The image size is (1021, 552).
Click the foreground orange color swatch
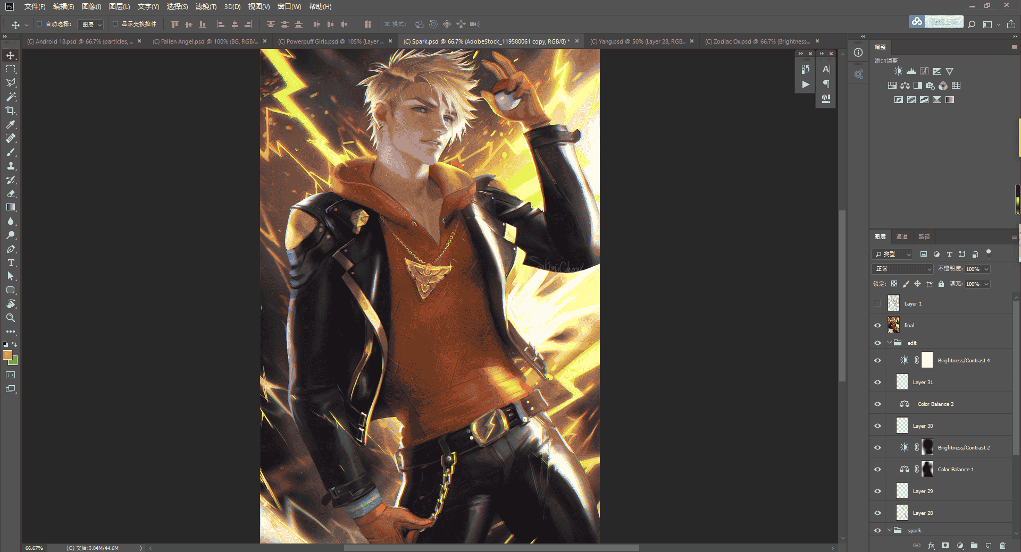(7, 355)
